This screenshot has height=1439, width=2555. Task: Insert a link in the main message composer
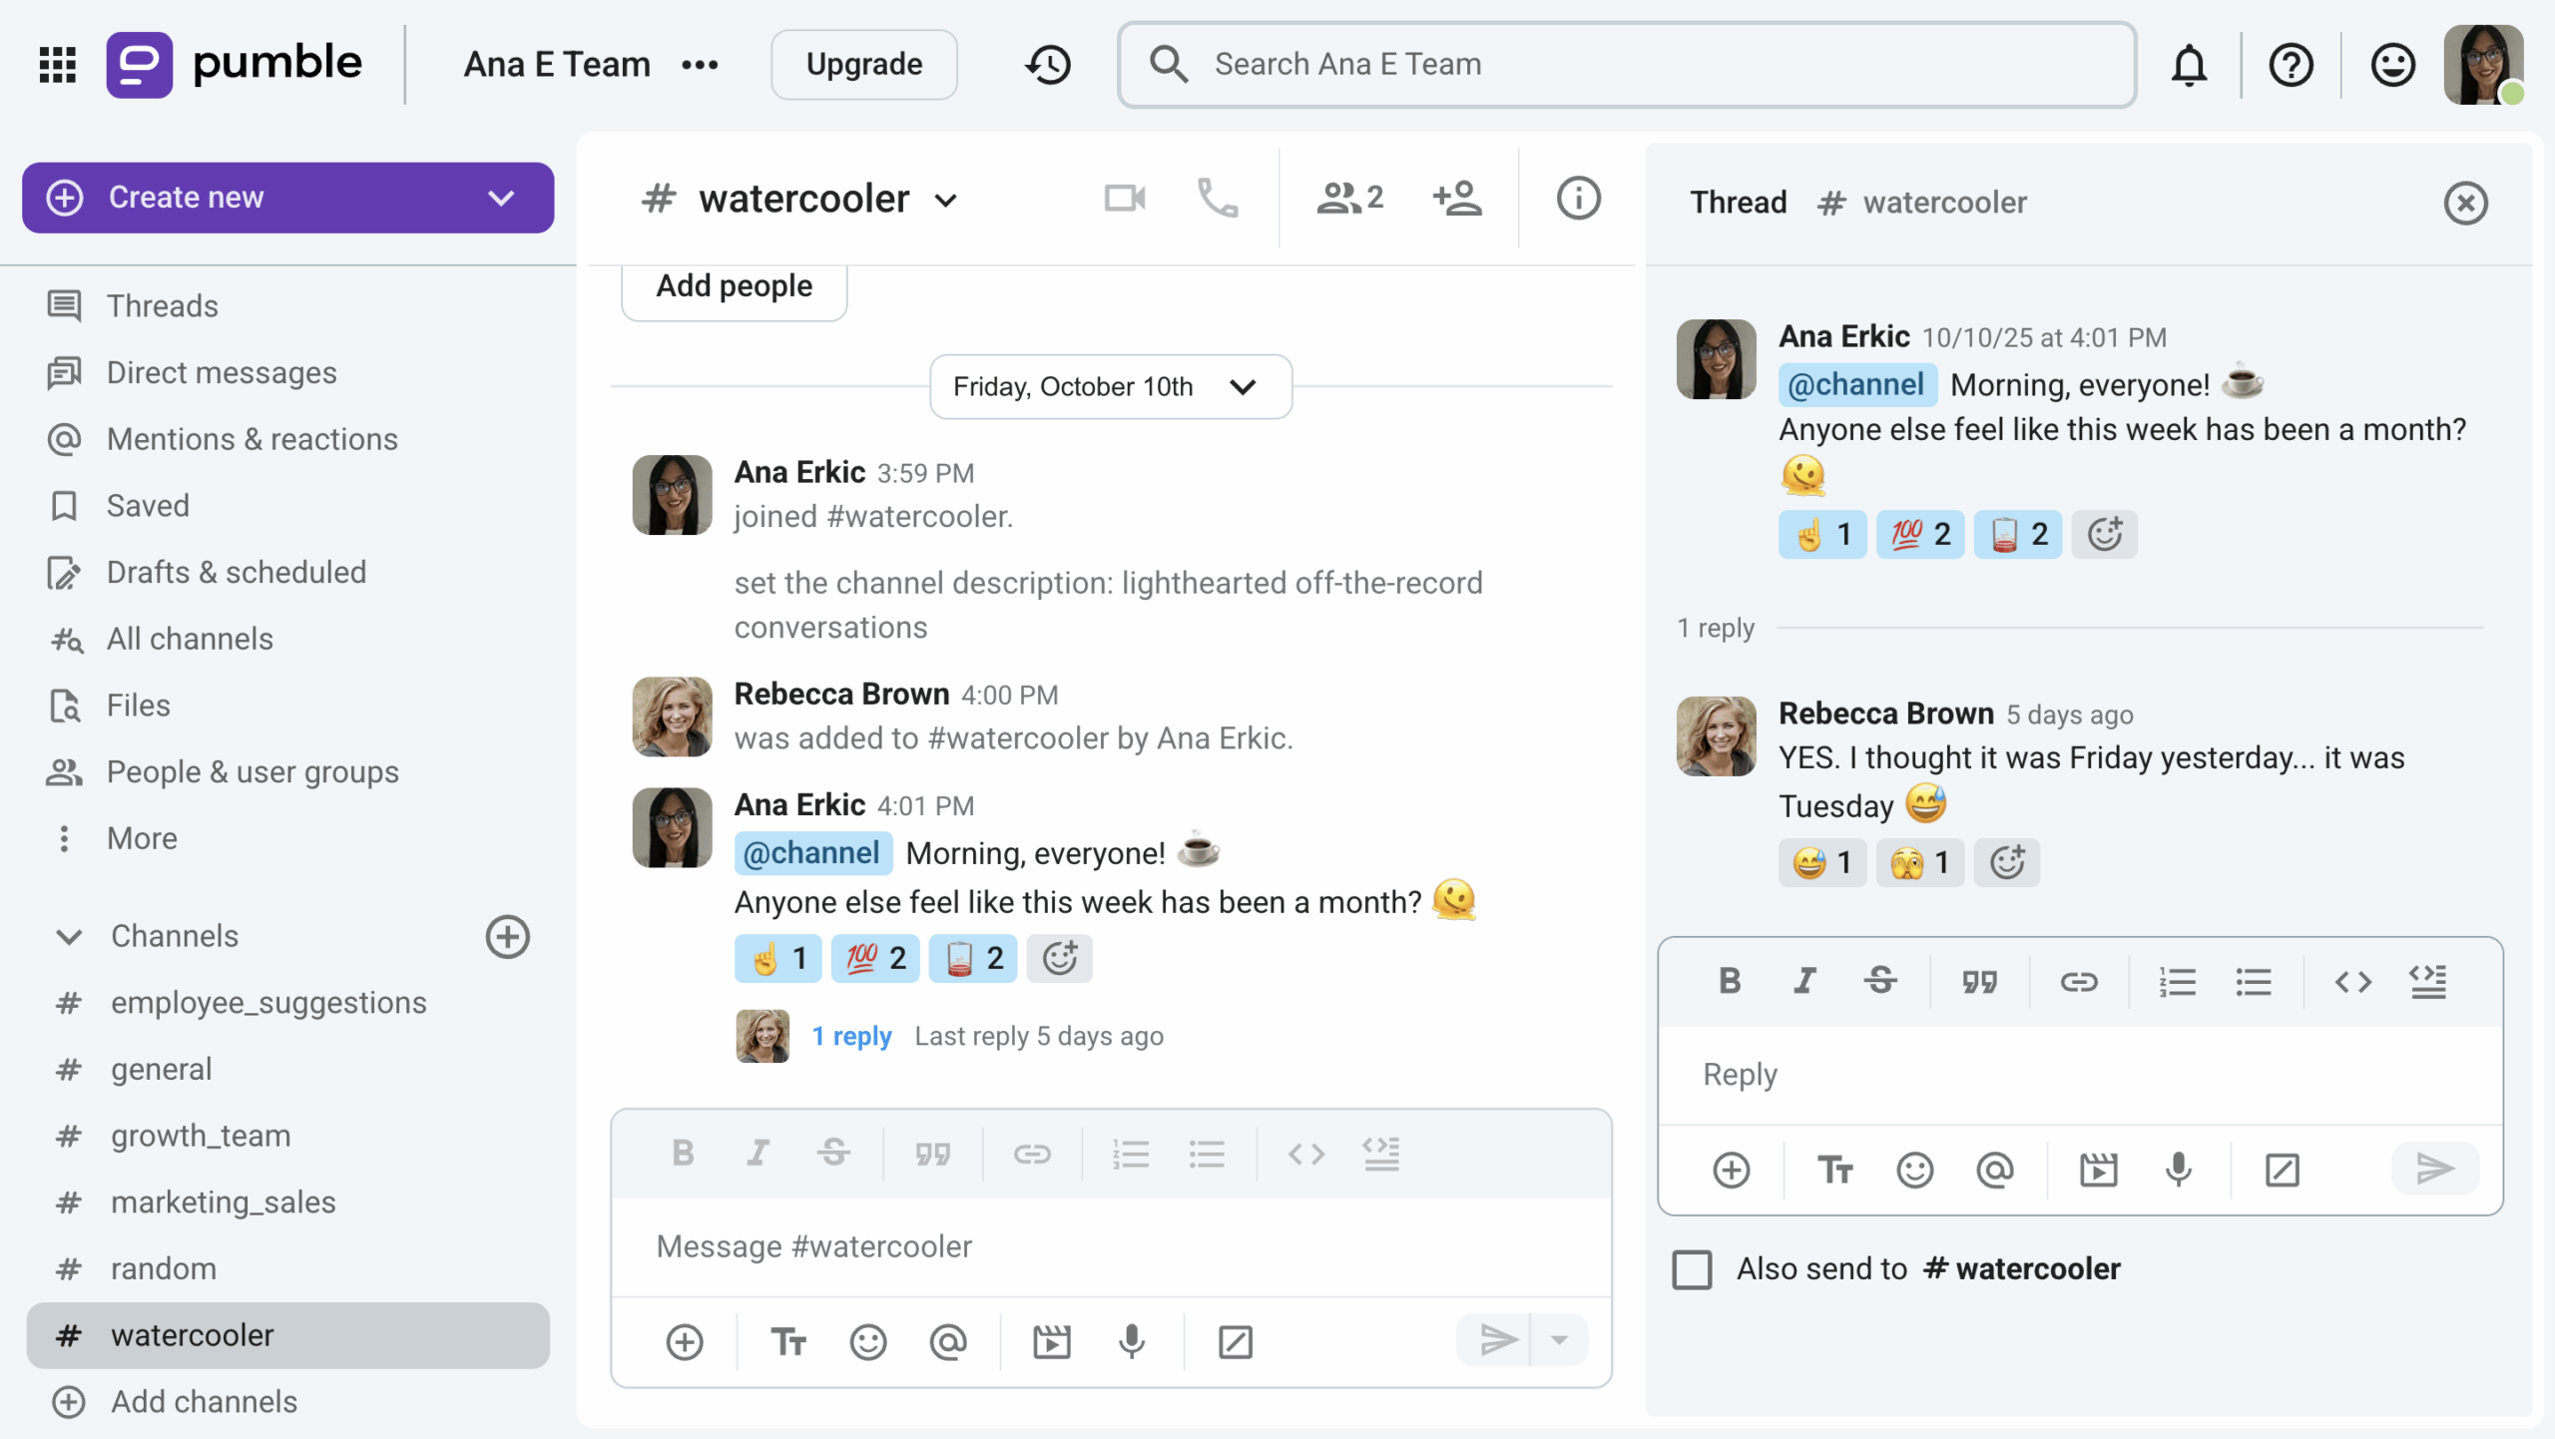[x=1031, y=1155]
